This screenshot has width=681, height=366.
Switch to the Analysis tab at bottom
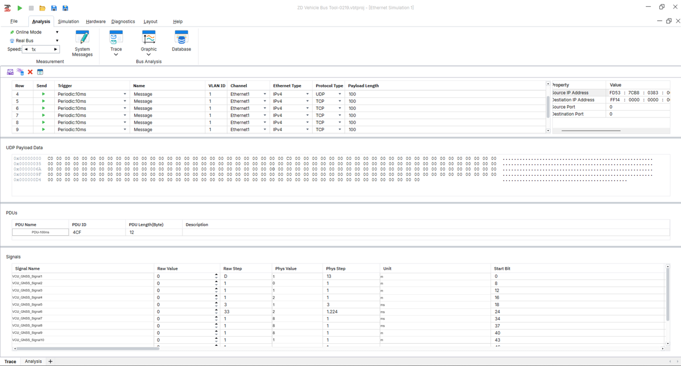(33, 361)
